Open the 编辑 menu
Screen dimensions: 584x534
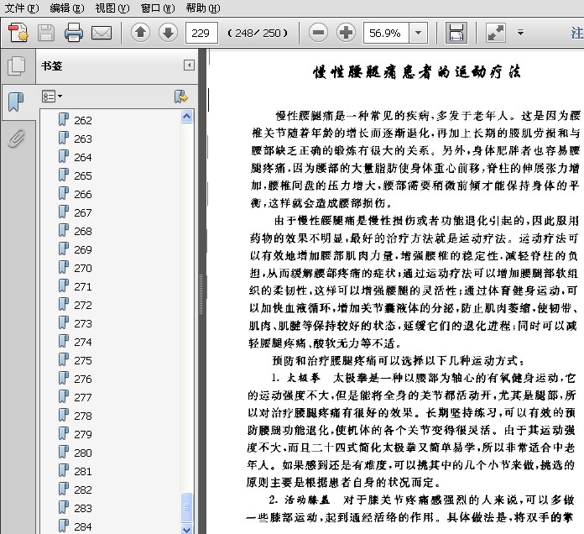67,8
